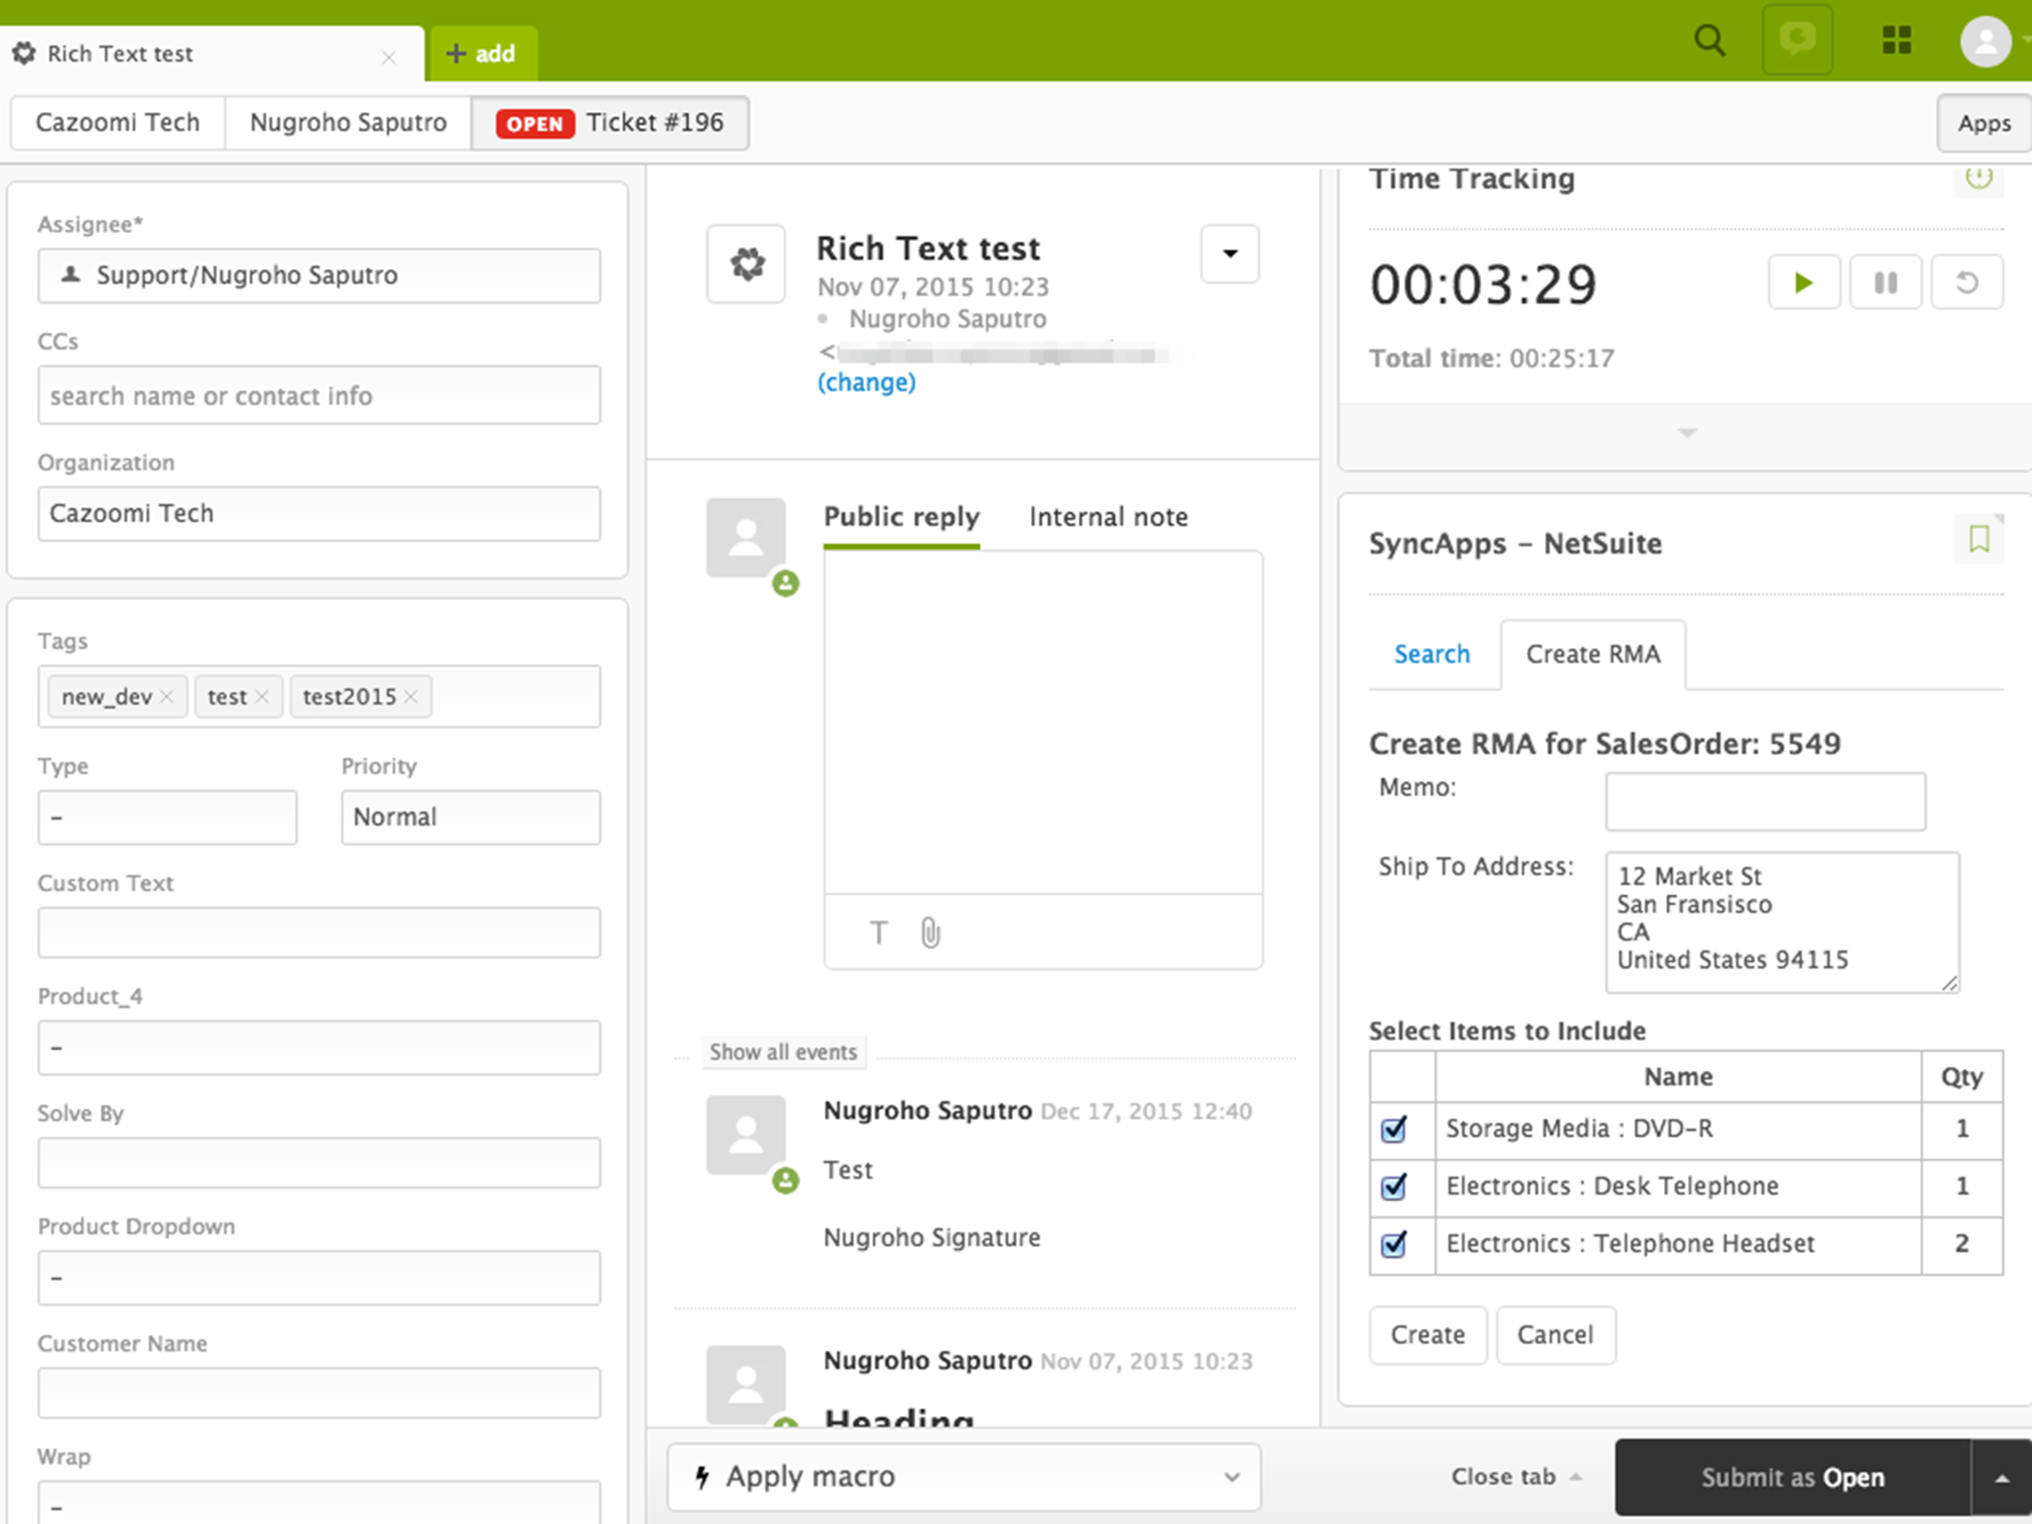This screenshot has width=2032, height=1524.
Task: Open the ticket options dropdown arrow
Action: coord(1229,255)
